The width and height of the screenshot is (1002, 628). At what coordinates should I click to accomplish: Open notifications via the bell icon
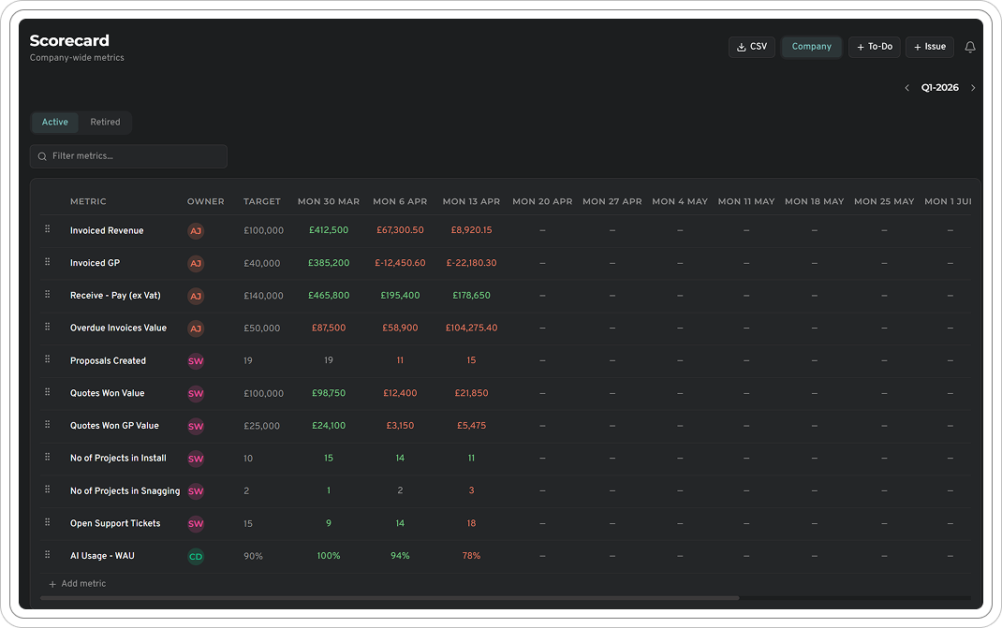(x=970, y=47)
